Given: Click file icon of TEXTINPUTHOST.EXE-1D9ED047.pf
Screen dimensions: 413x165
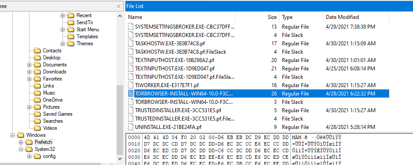Looking at the screenshot, I should point(130,69).
